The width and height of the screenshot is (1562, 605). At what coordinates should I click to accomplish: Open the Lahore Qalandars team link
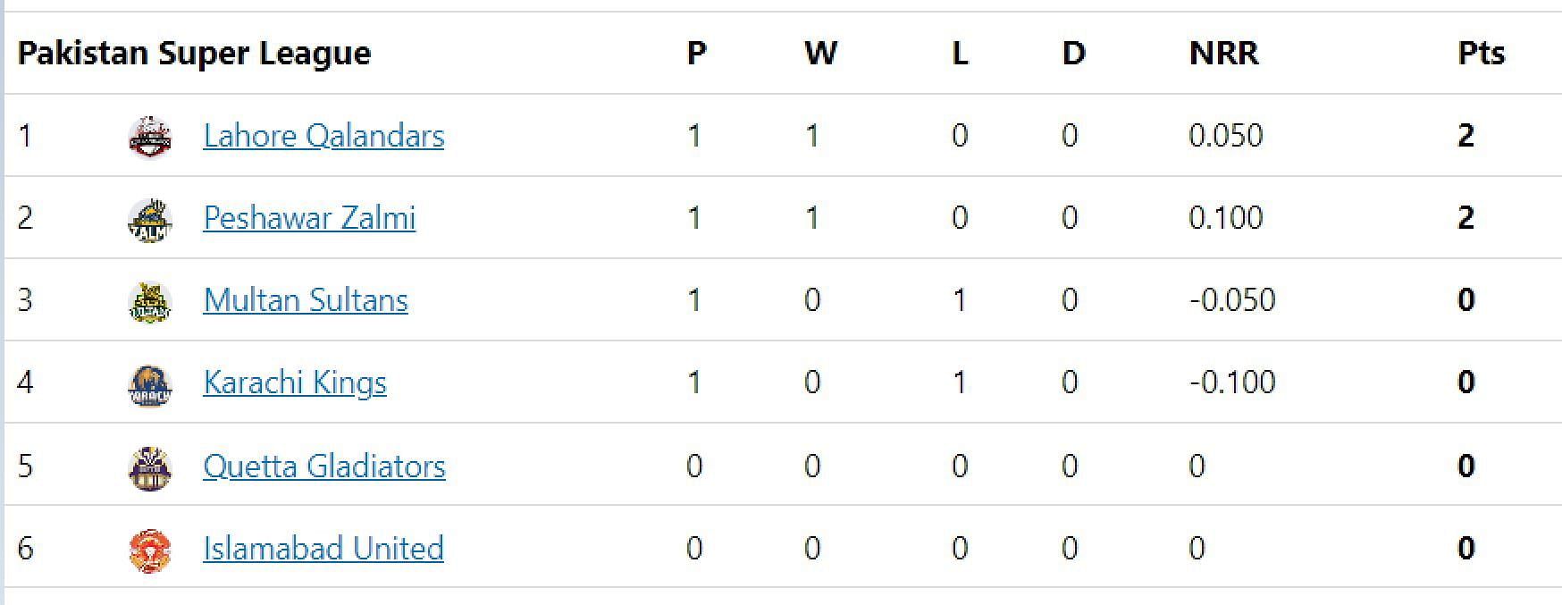tap(323, 136)
